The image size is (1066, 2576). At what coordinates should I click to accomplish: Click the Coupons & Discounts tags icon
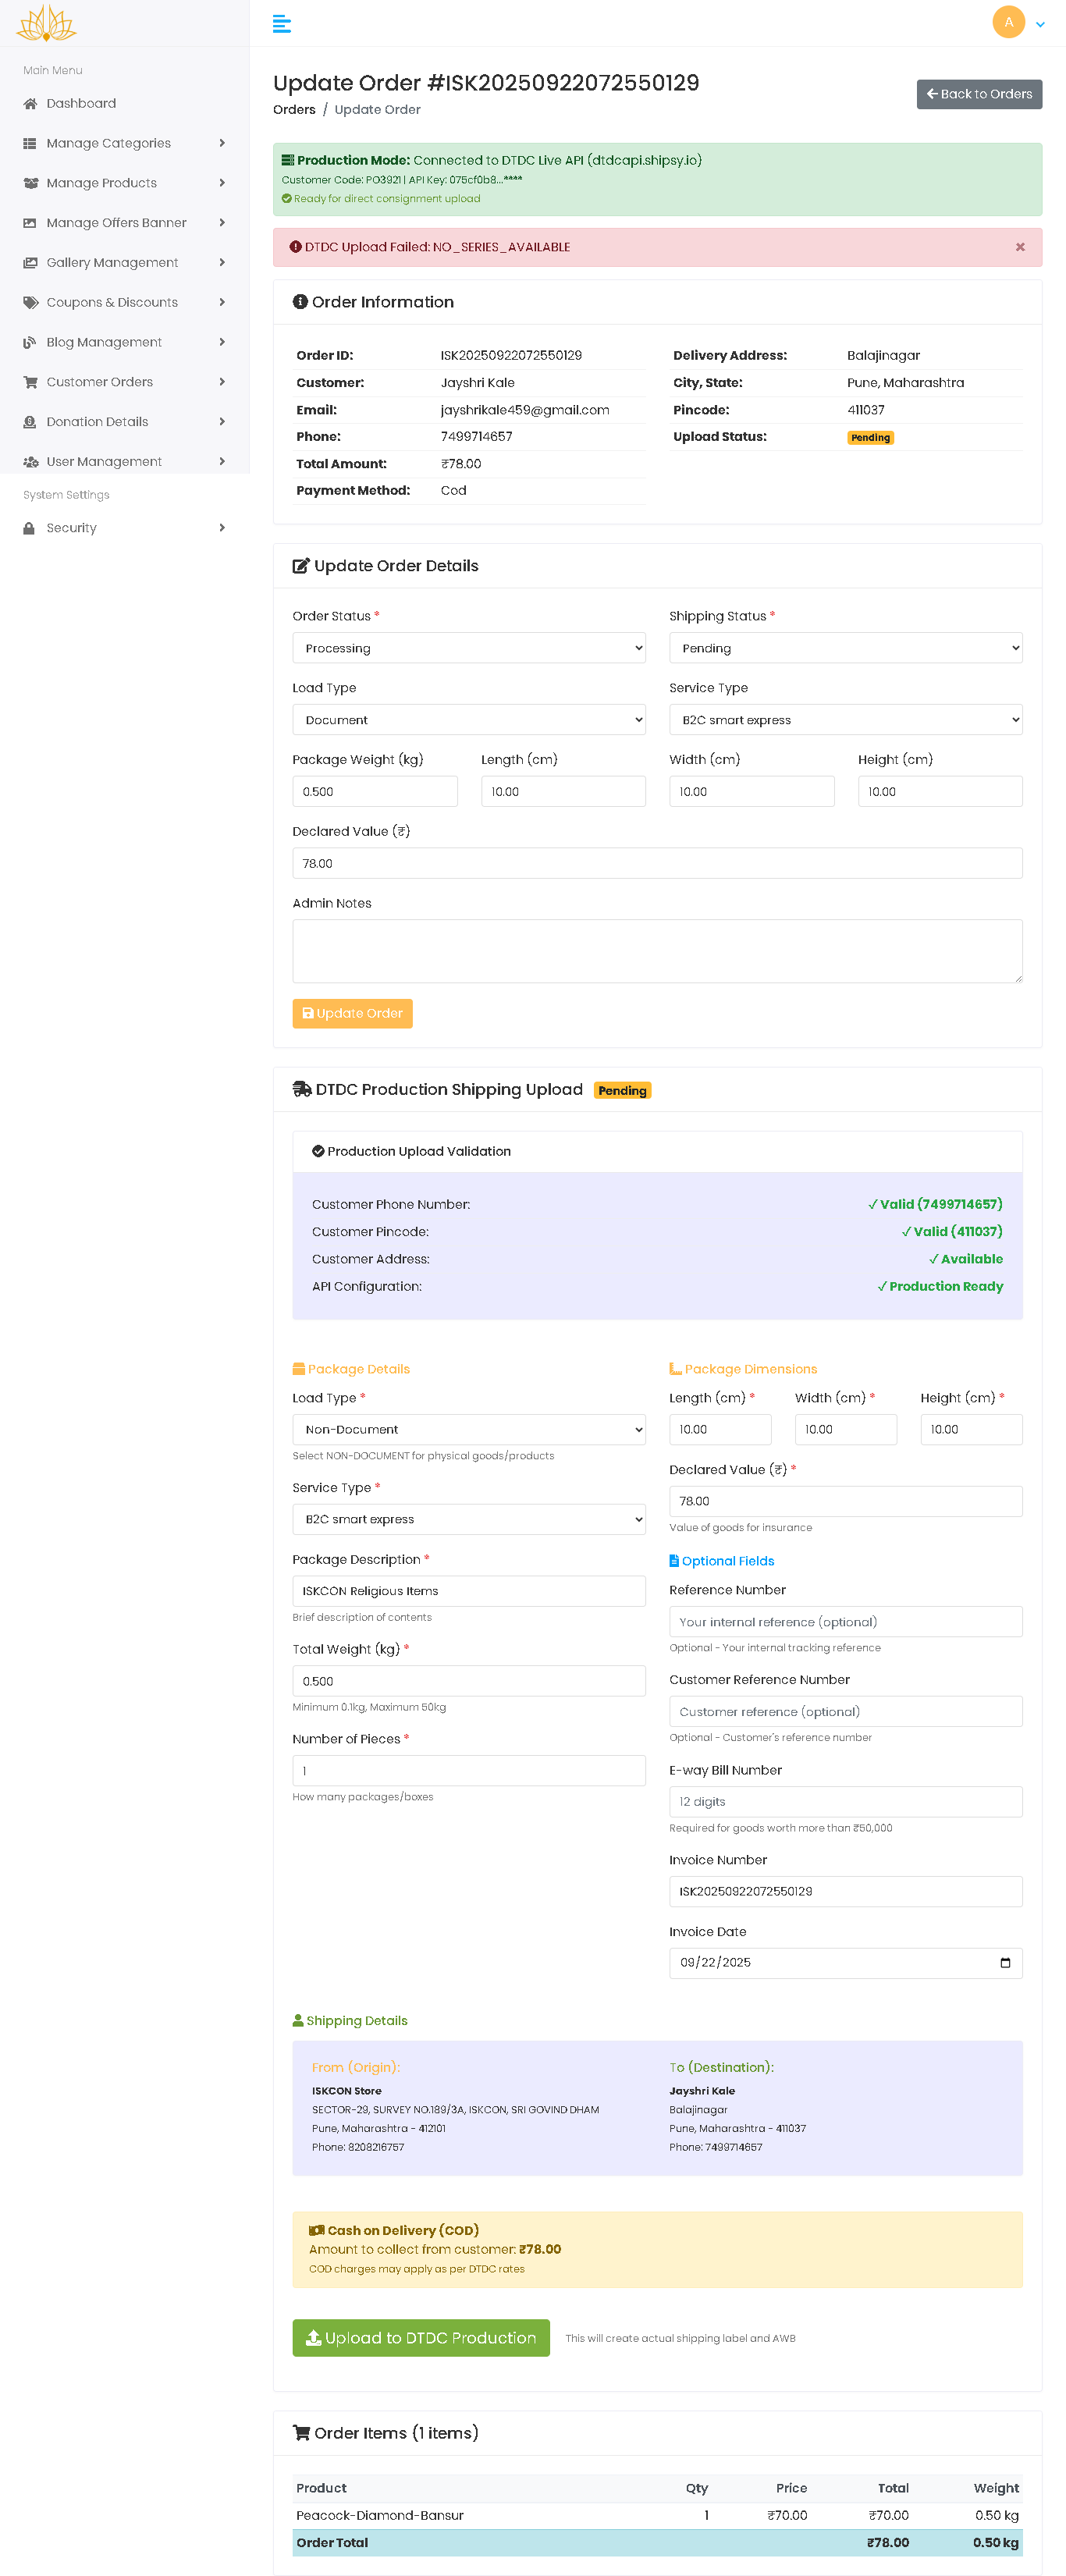pos(30,303)
